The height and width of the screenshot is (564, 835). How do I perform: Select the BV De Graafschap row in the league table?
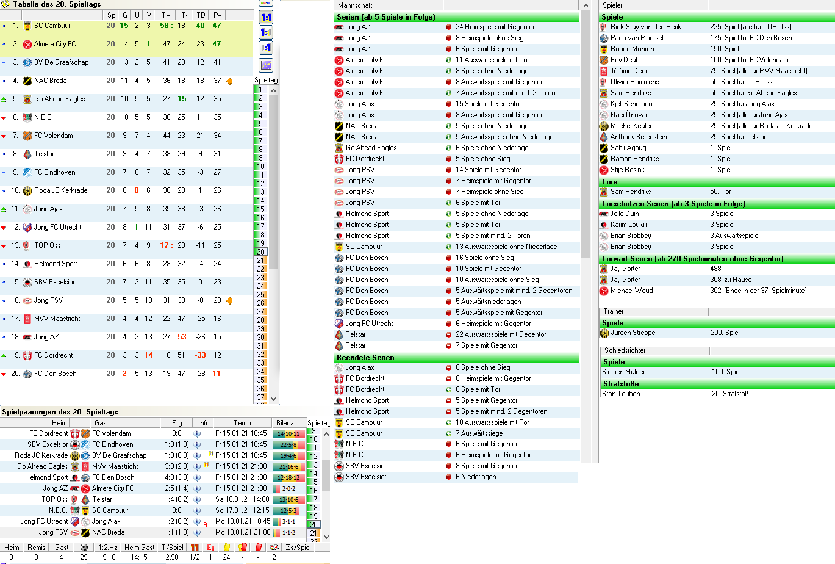[x=126, y=62]
